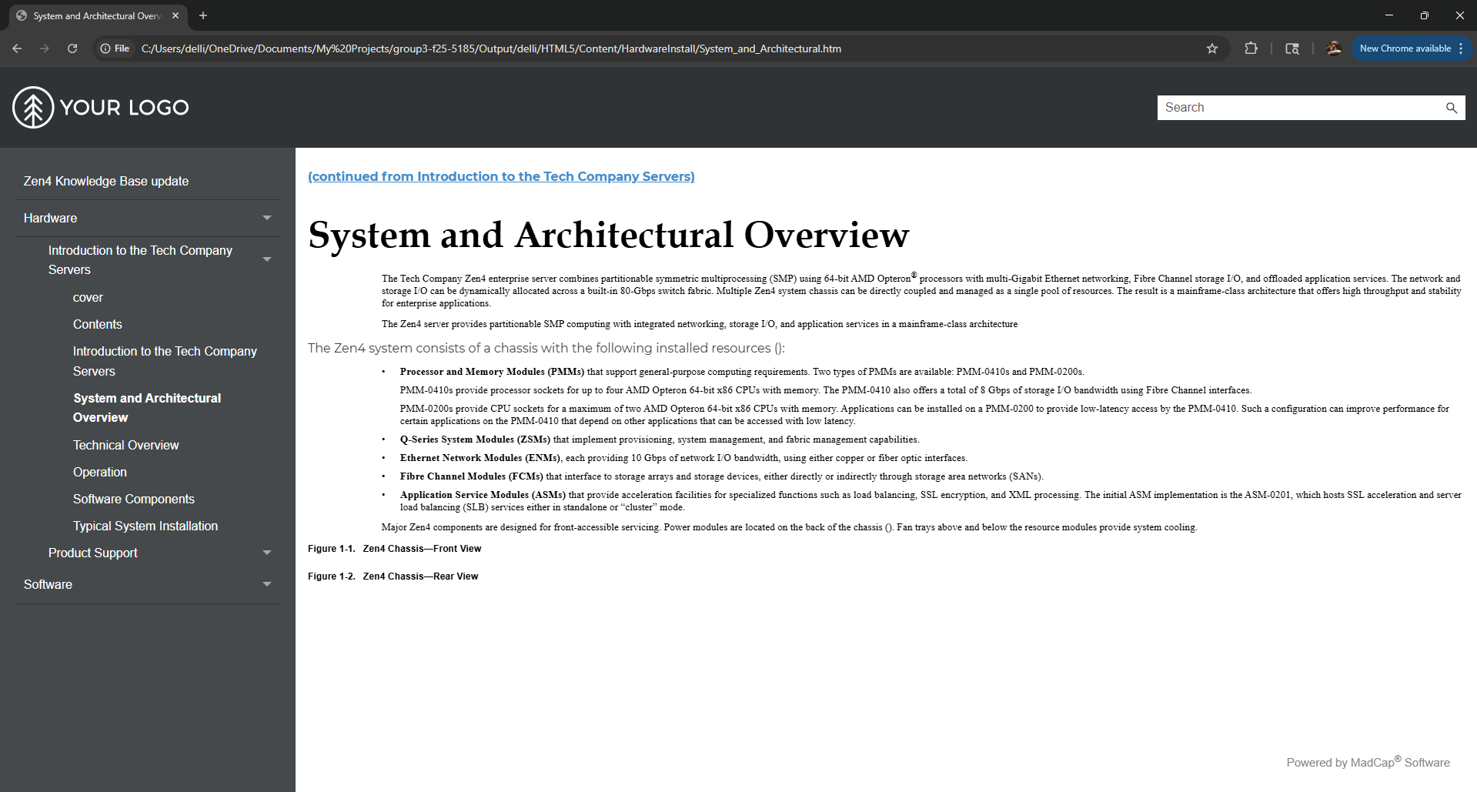The height and width of the screenshot is (792, 1477).
Task: Select the Software menu item
Action: (x=48, y=584)
